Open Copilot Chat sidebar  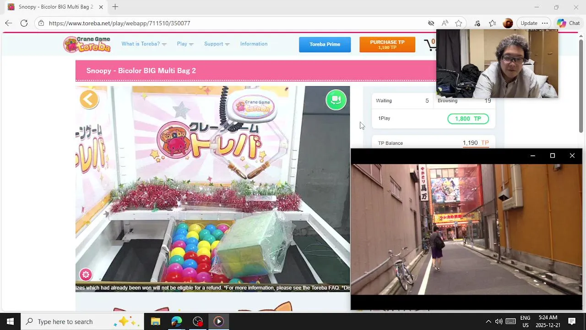click(568, 23)
